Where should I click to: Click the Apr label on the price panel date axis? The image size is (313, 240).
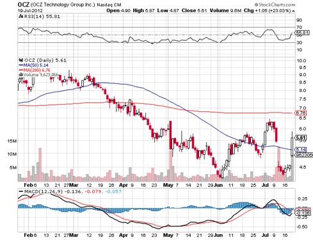124,185
